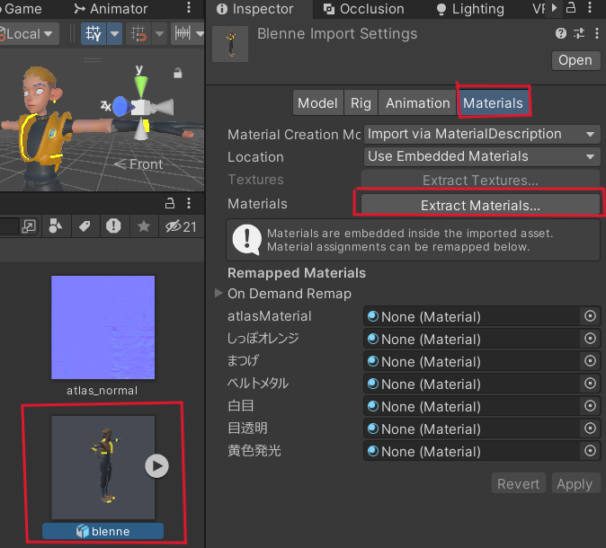Click the Open button in Inspector

click(575, 60)
